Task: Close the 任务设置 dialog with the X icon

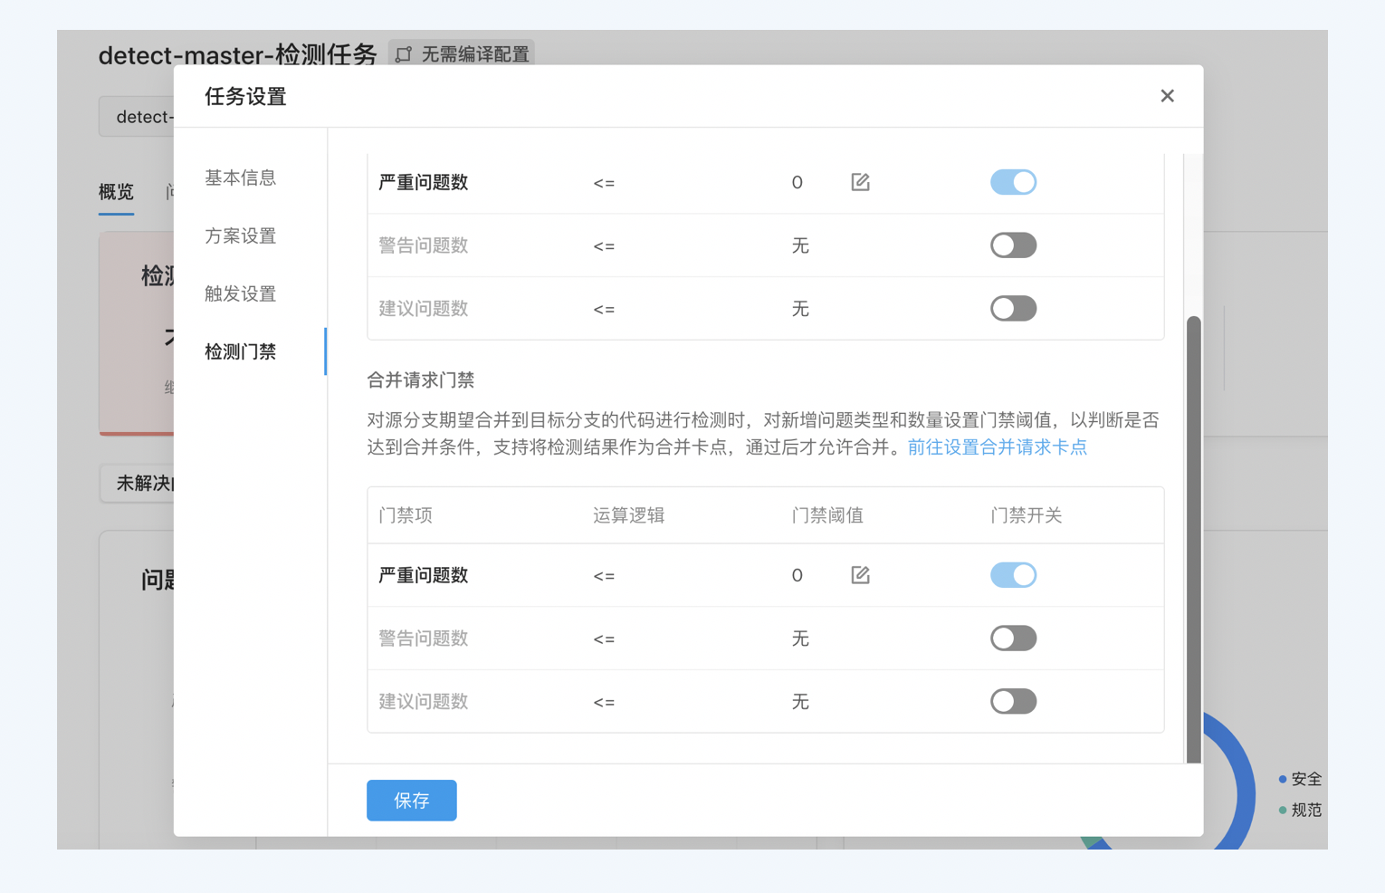Action: coord(1167,96)
